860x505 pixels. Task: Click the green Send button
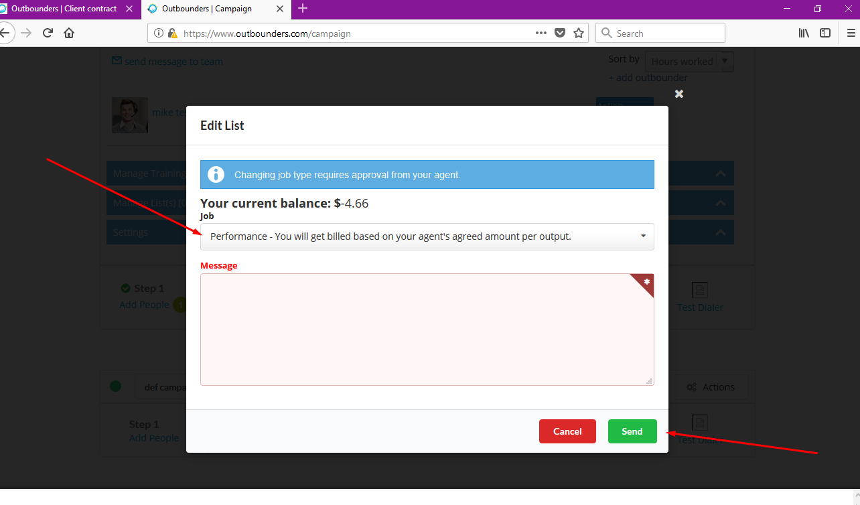pos(632,431)
